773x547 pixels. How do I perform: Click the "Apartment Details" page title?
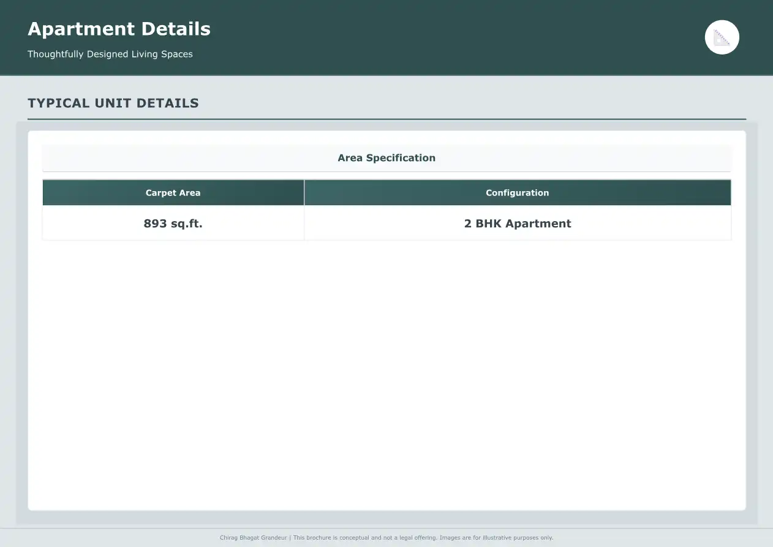tap(119, 29)
